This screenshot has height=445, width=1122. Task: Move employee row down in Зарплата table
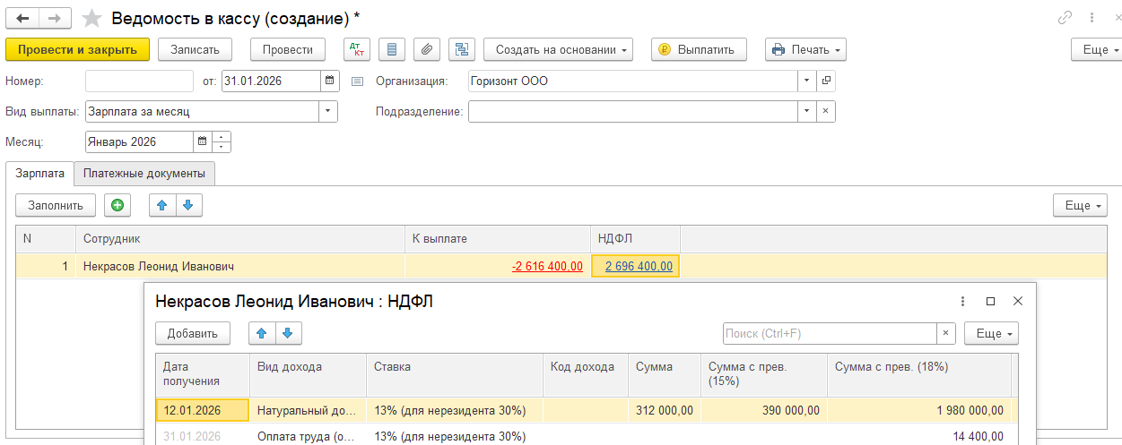(x=188, y=205)
